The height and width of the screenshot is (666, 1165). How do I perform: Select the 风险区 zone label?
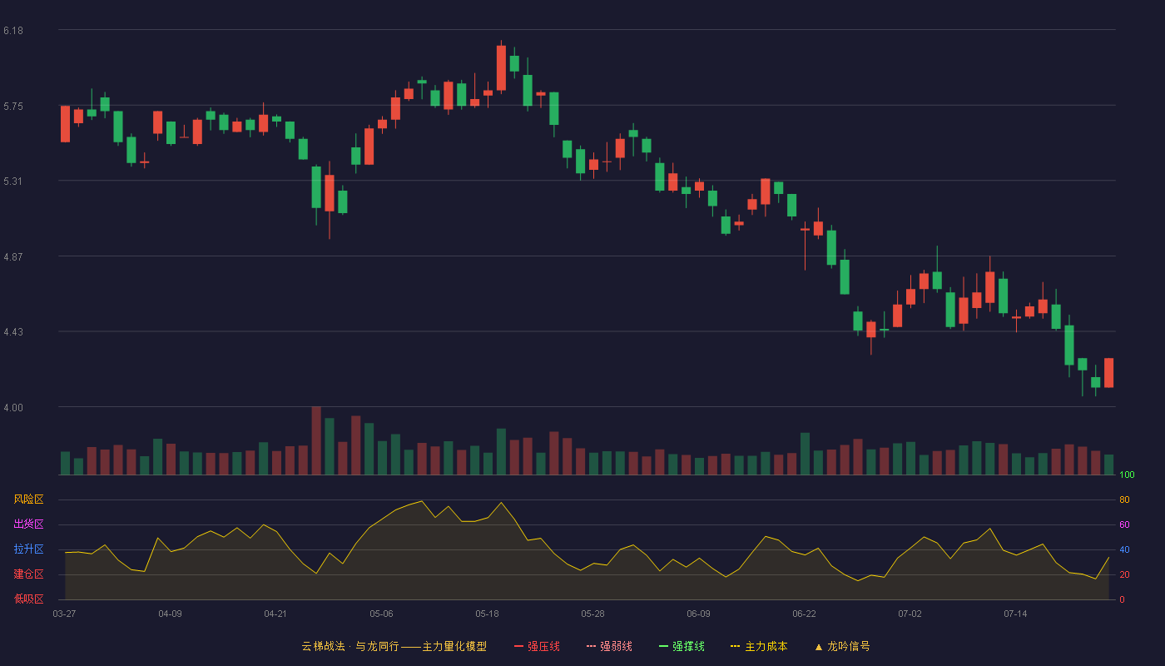coord(28,499)
